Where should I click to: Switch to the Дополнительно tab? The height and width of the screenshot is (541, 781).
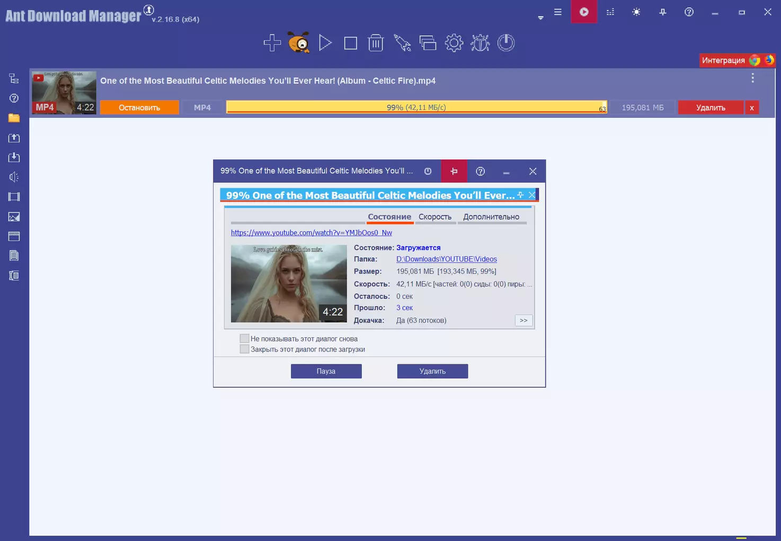tap(491, 217)
